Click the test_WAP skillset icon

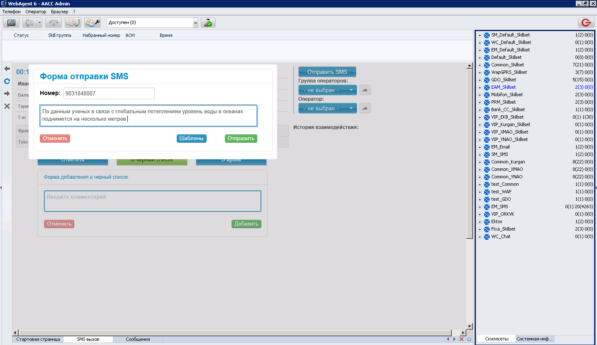tap(487, 192)
